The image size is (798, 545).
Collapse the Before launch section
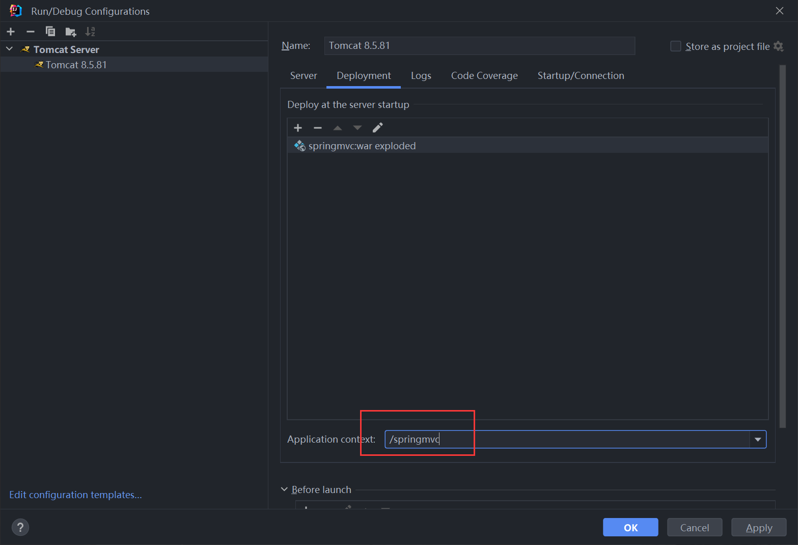(284, 489)
